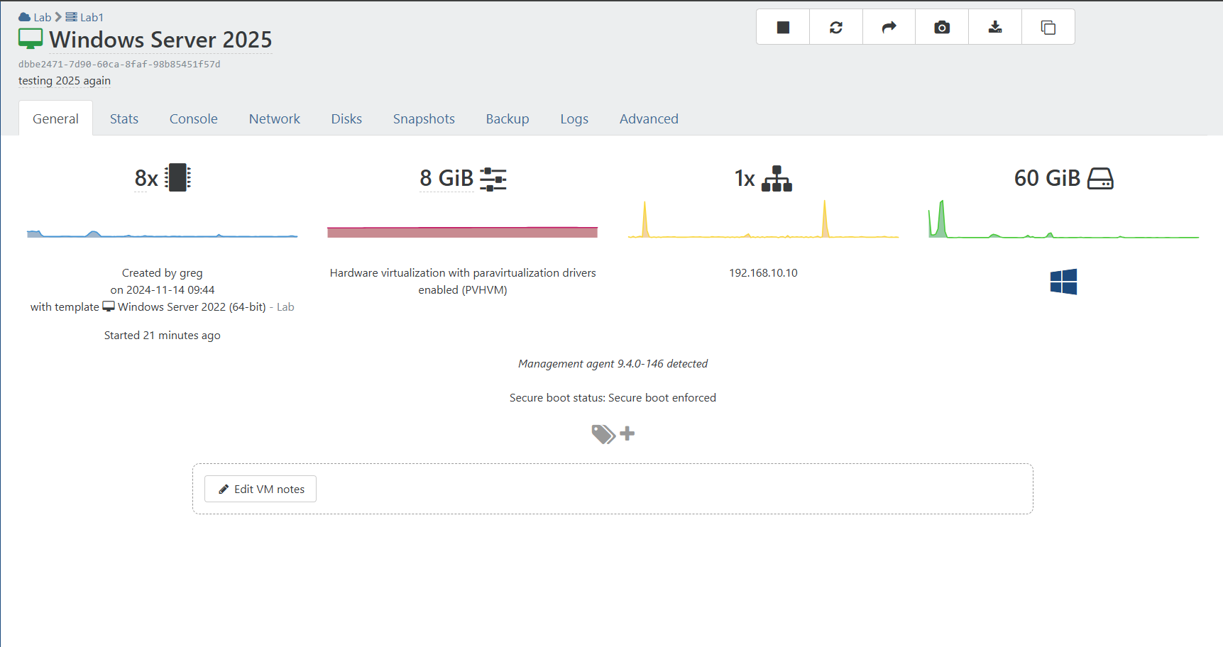Screen dimensions: 1223x647
Task: Click the Edit VM notes button
Action: click(260, 489)
